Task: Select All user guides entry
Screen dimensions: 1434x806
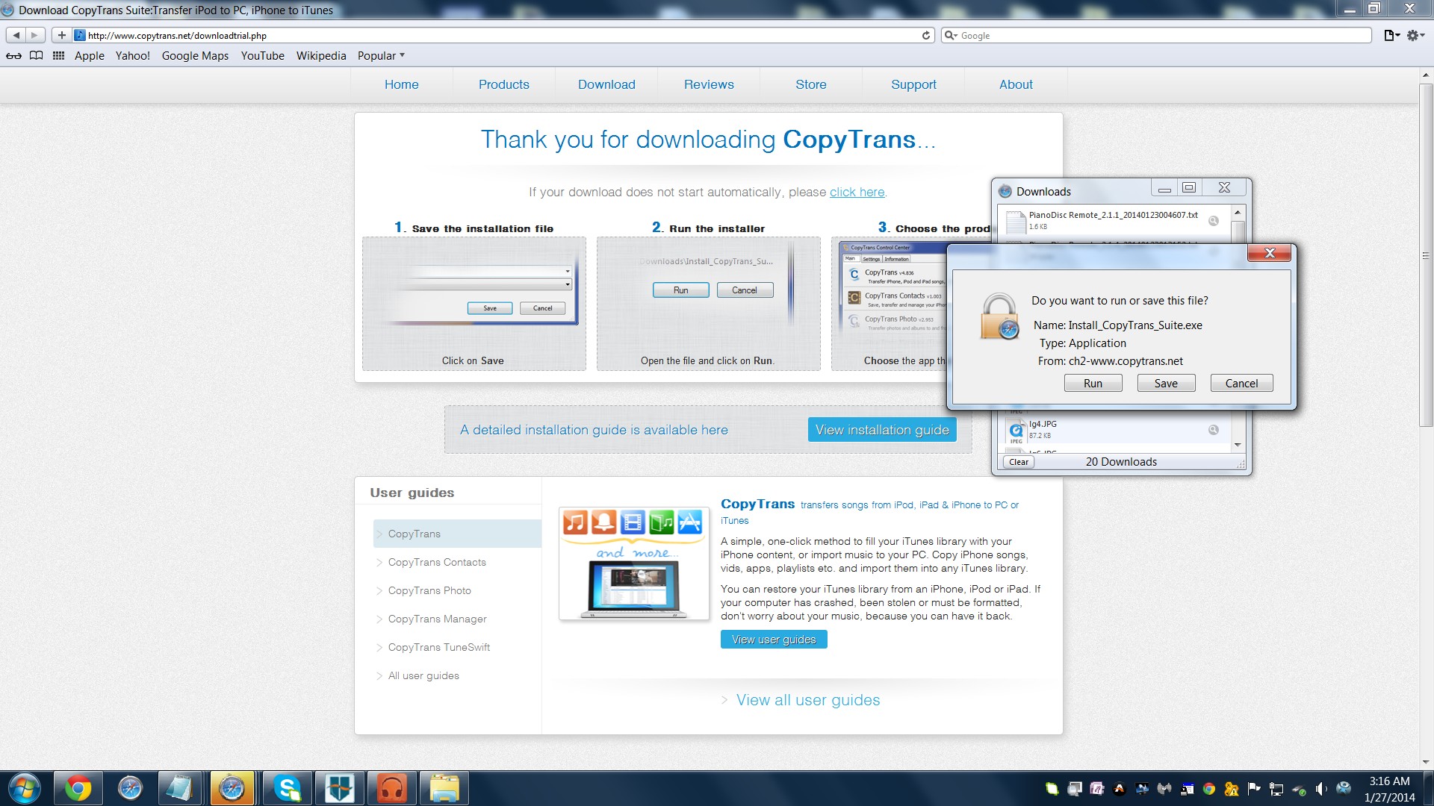Action: (x=423, y=675)
